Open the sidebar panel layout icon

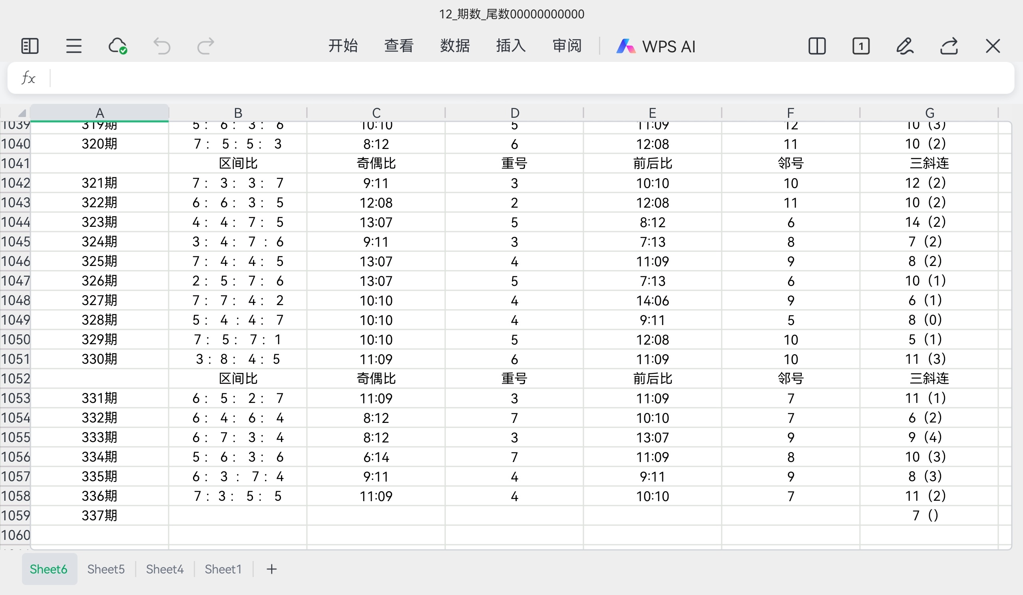coord(30,46)
